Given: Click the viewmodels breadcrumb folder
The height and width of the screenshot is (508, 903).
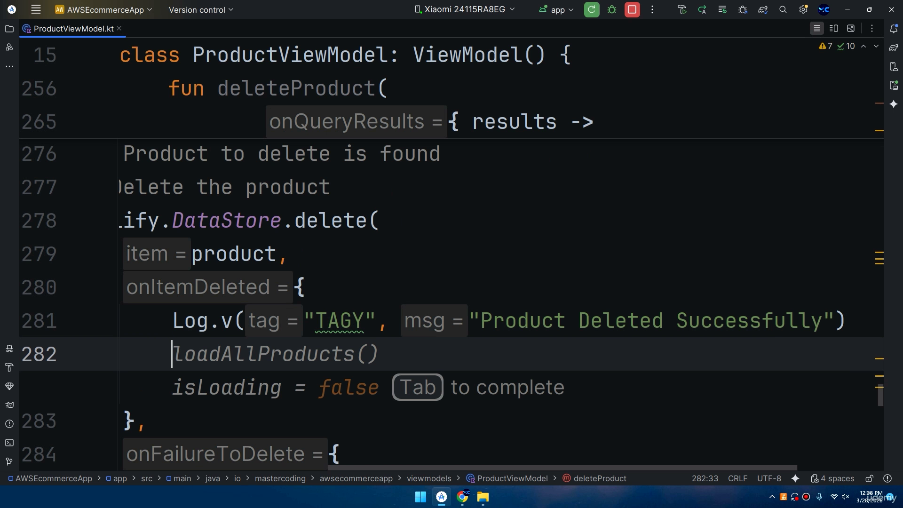Looking at the screenshot, I should tap(429, 478).
